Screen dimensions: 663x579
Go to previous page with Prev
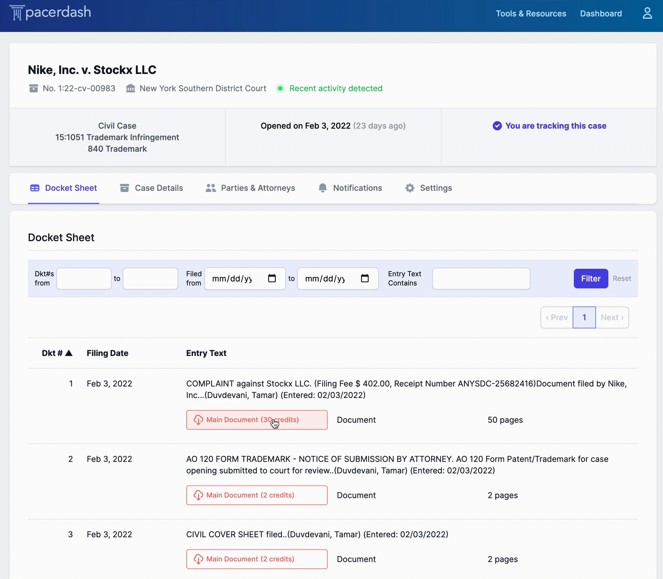(557, 317)
